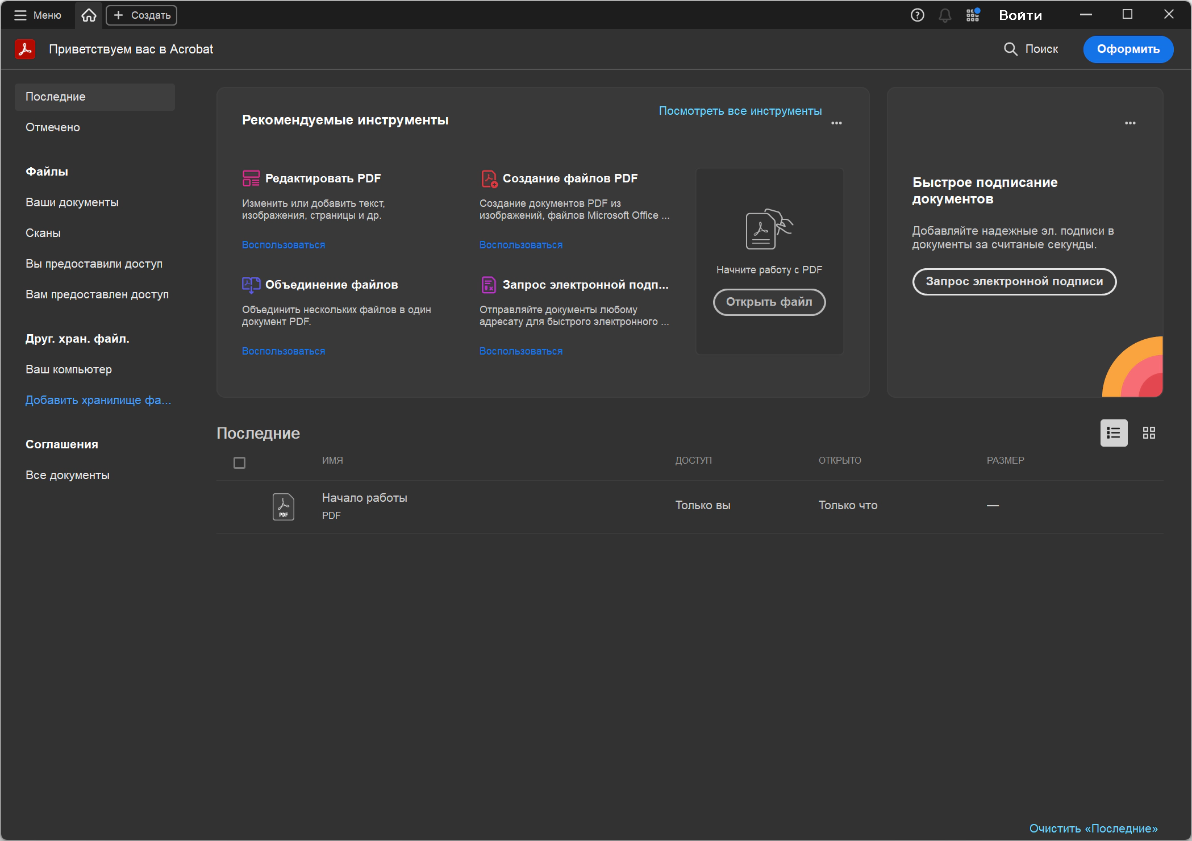1192x841 pixels.
Task: Click Посмотреть все инструменты link
Action: pyautogui.click(x=740, y=111)
